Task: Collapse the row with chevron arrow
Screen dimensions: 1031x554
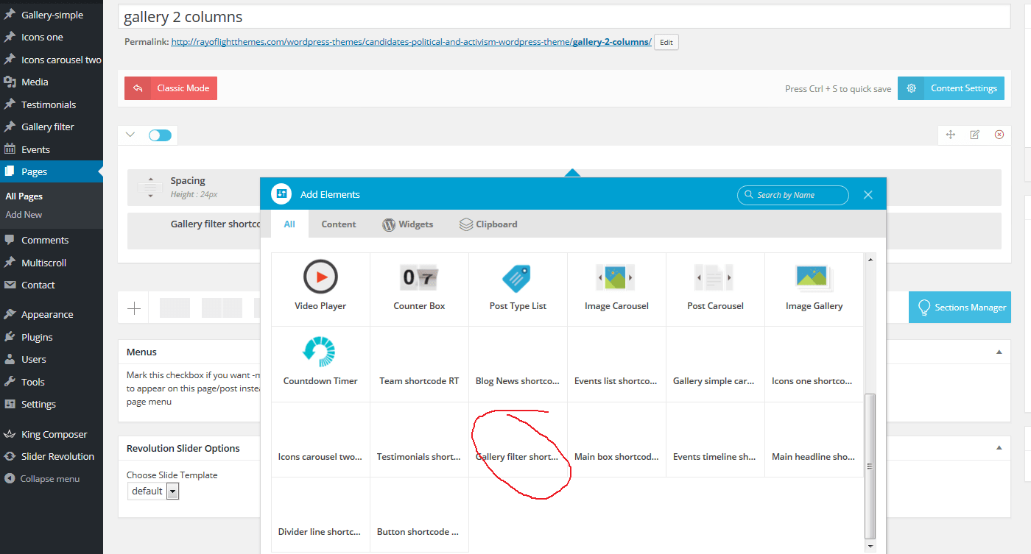Action: (x=130, y=135)
